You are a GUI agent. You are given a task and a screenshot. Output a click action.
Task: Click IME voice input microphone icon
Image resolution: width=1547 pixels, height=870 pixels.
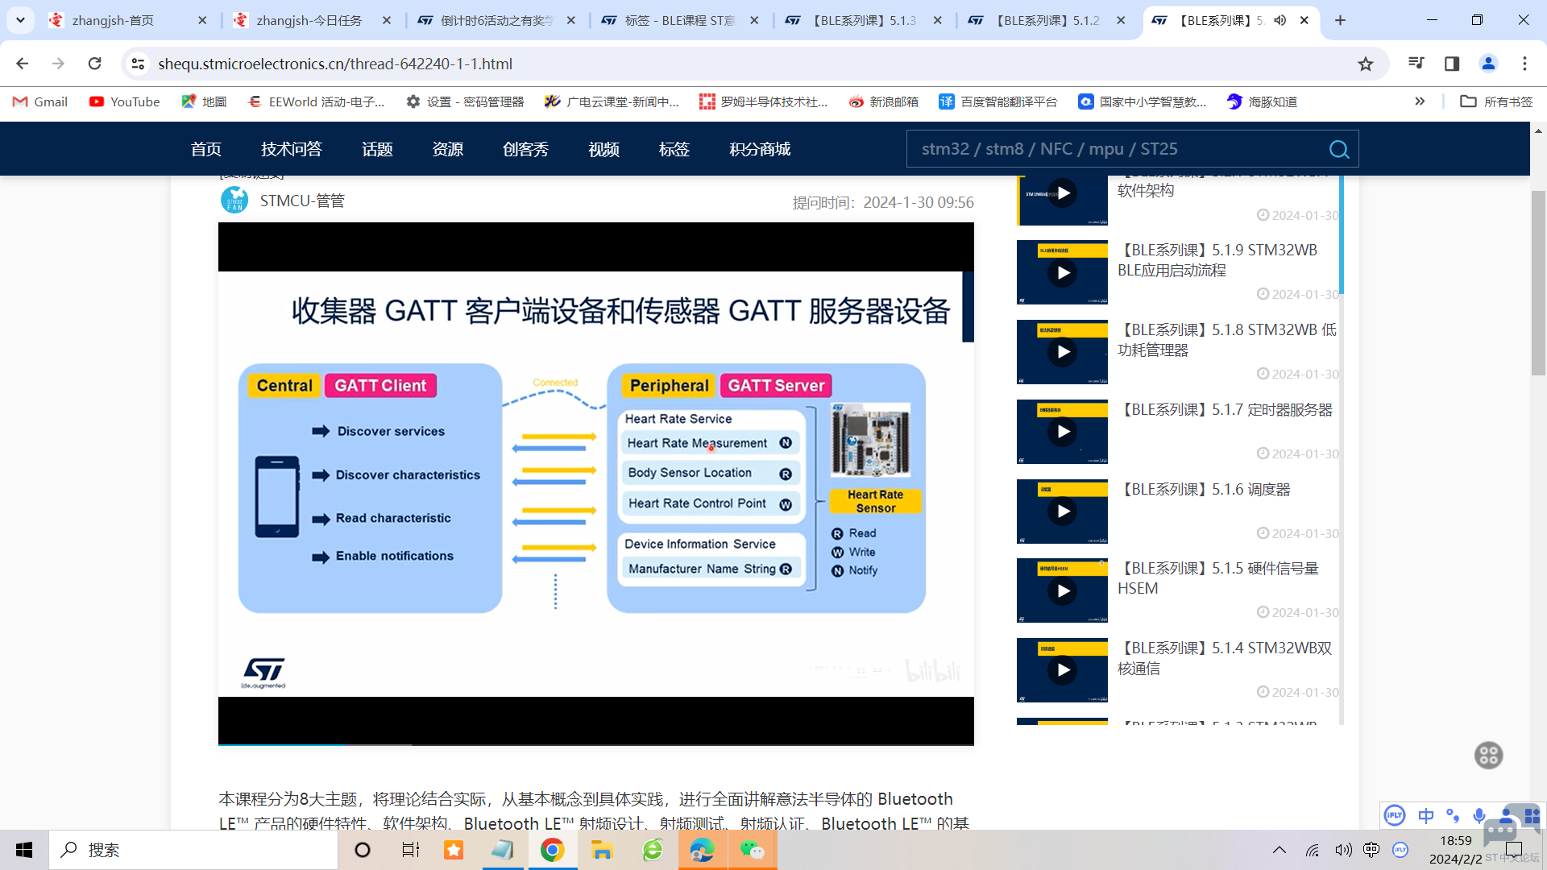coord(1479,815)
